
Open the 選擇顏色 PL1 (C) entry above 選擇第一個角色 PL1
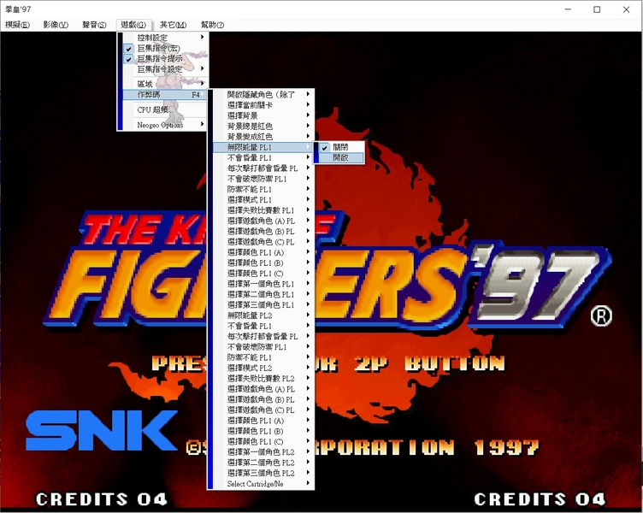pyautogui.click(x=263, y=274)
